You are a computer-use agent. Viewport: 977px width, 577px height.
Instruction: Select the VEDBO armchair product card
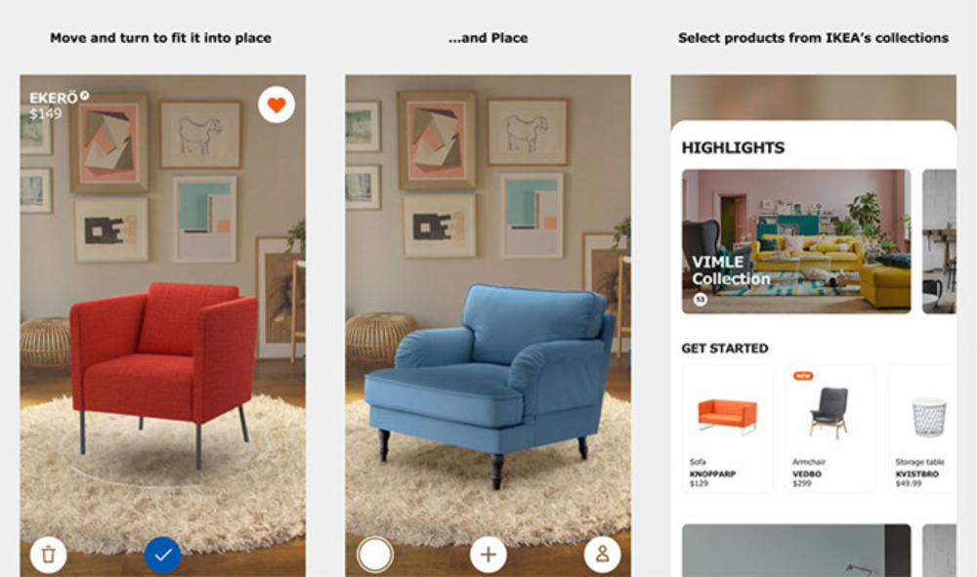point(829,429)
